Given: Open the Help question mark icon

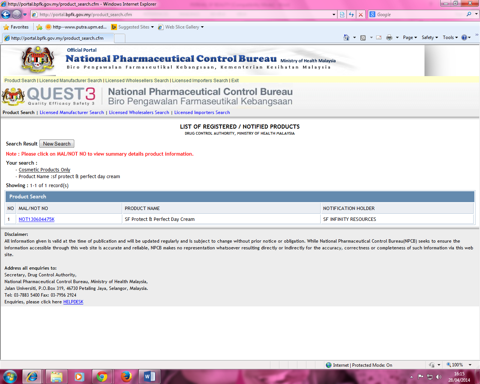Looking at the screenshot, I should [464, 37].
